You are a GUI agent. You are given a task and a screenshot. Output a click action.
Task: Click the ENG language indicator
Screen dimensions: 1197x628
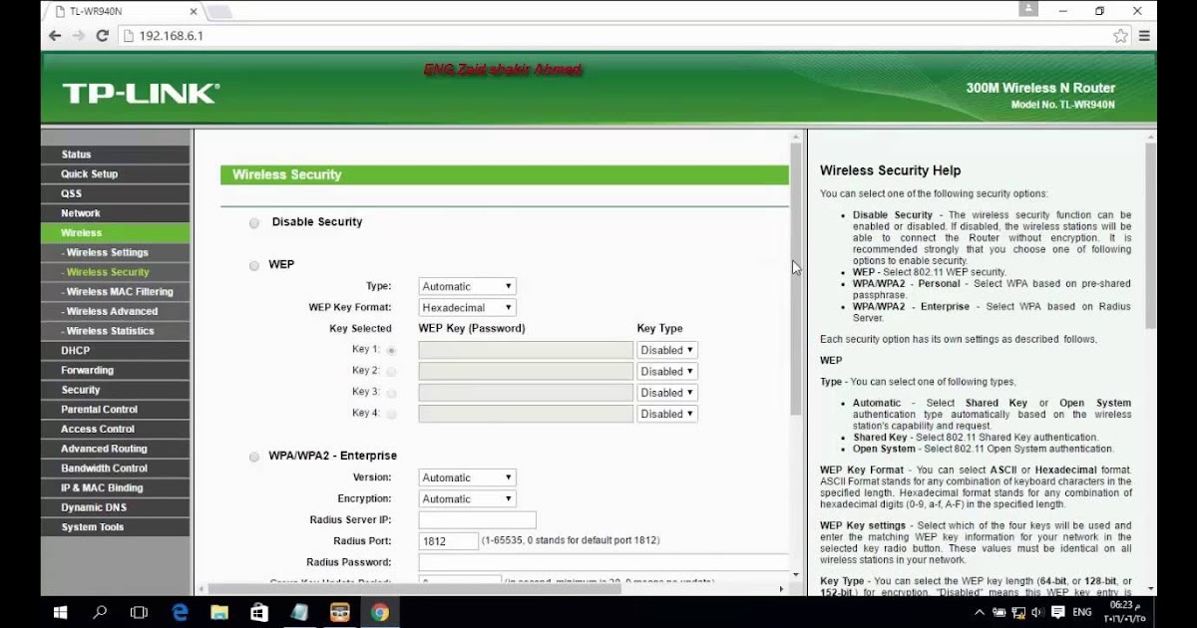pos(1082,612)
